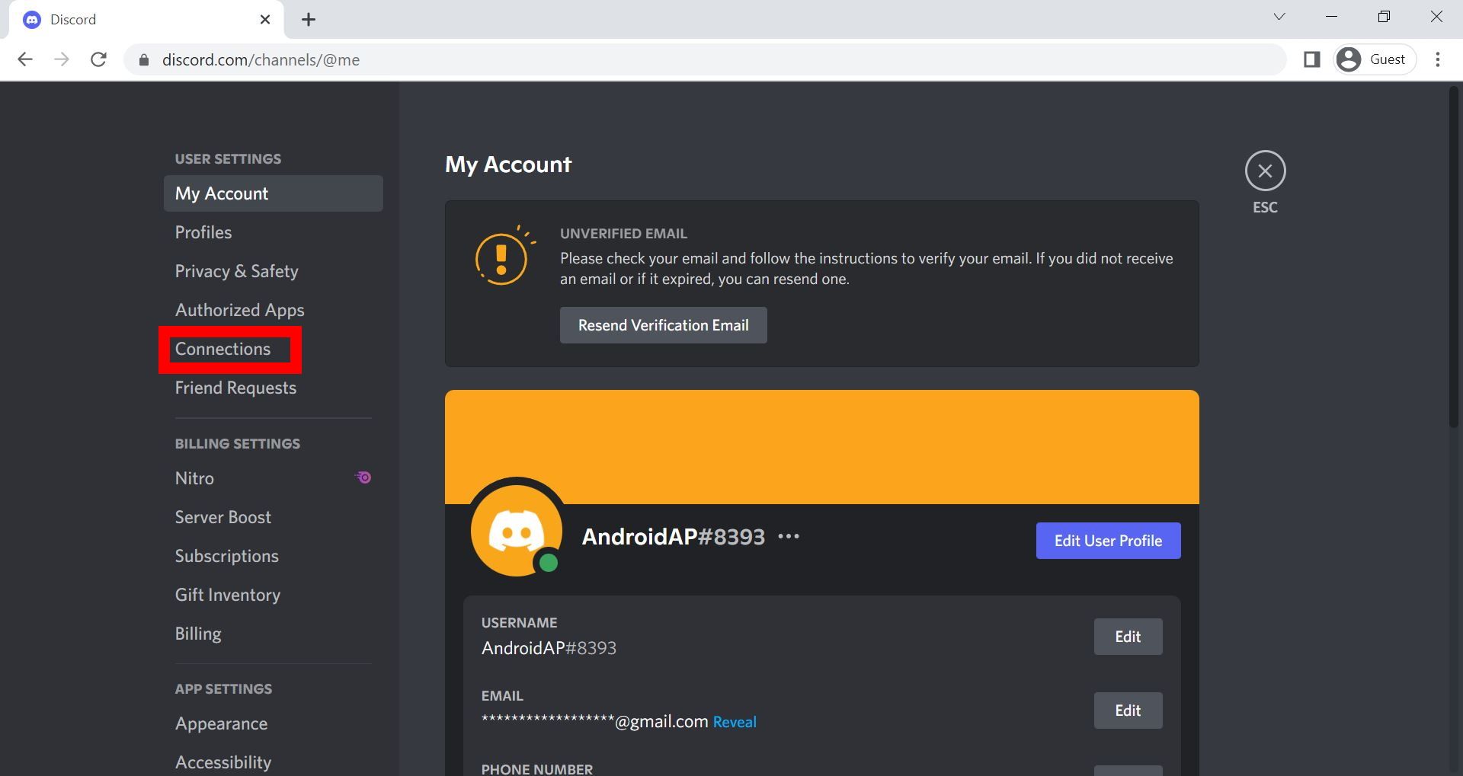Reveal the hidden email address

point(734,721)
